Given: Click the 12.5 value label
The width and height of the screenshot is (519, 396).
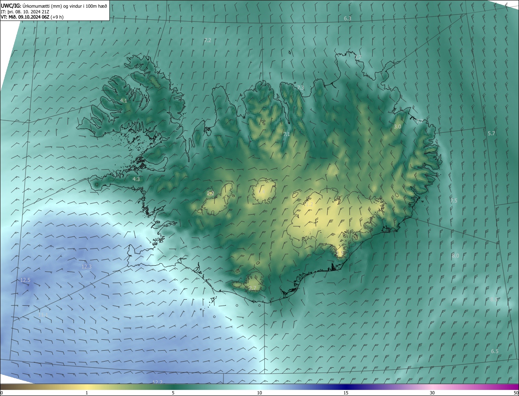Looking at the screenshot, I should pyautogui.click(x=25, y=280).
